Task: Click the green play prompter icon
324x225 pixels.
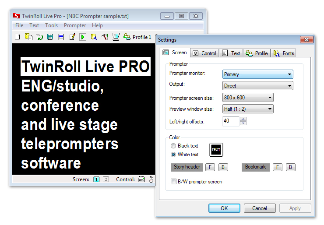Action: pyautogui.click(x=83, y=37)
